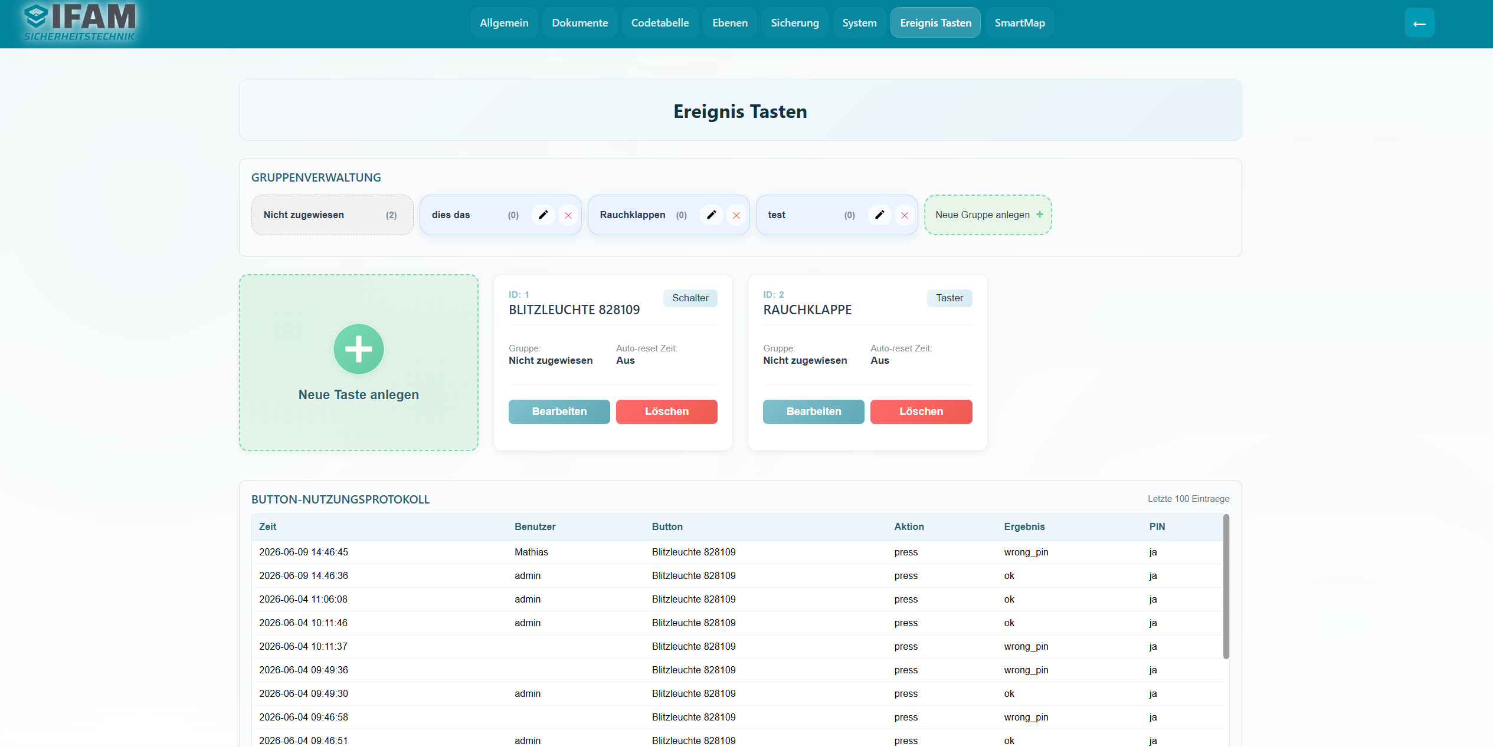Edit the Rauchklappen group with pencil icon
Viewport: 1493px width, 747px height.
711,215
